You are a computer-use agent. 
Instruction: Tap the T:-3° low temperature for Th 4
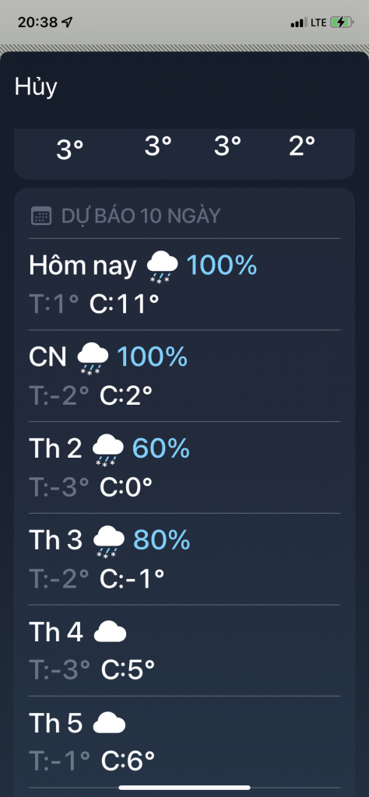tap(59, 670)
